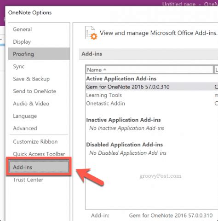Open the Trust Center category
218x221 pixels.
[x=39, y=180]
